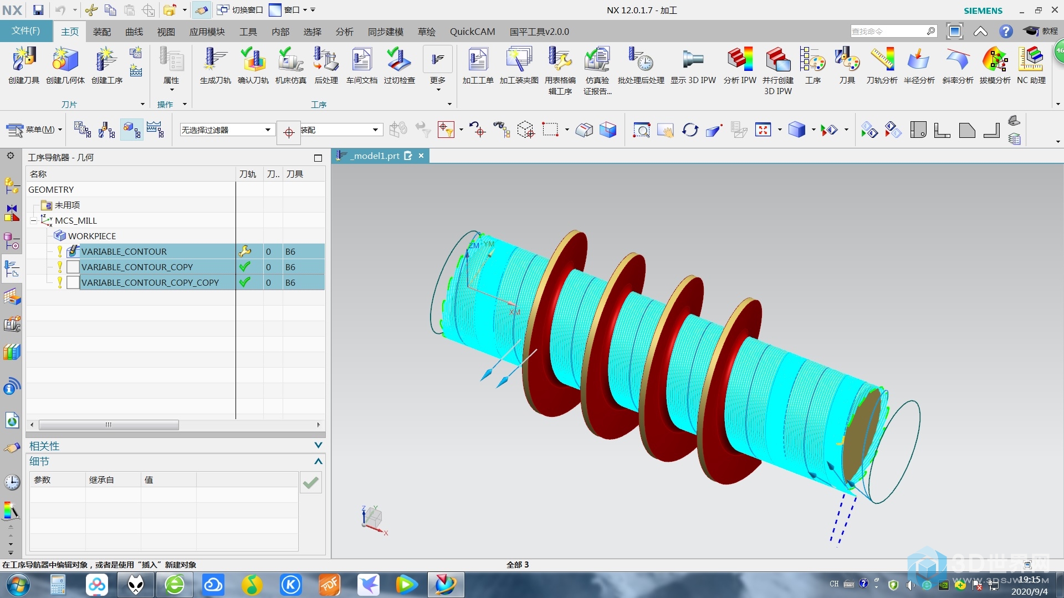Open the 菜单(M) dropdown
This screenshot has height=598, width=1064.
(x=34, y=130)
